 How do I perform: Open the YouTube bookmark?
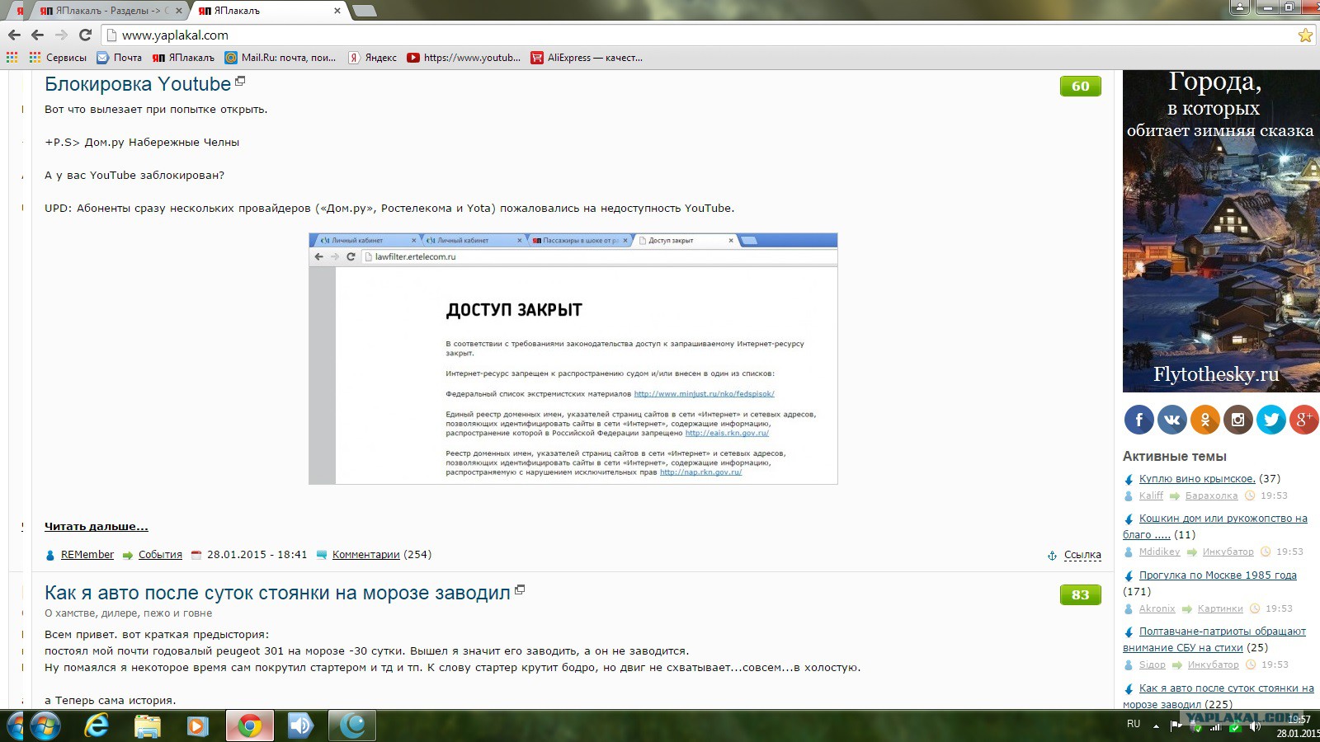[x=464, y=58]
